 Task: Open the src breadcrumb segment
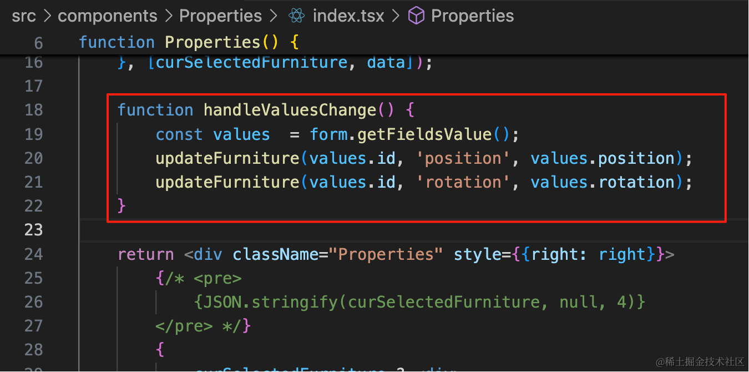click(x=24, y=16)
